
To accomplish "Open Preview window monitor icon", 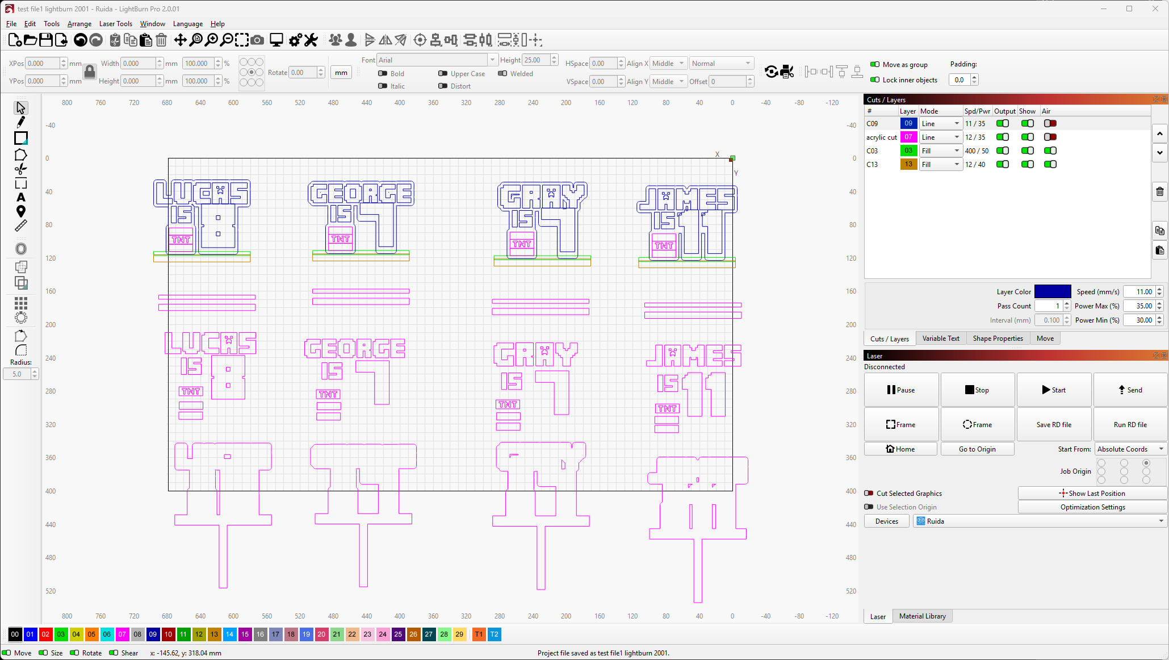I will pos(276,40).
